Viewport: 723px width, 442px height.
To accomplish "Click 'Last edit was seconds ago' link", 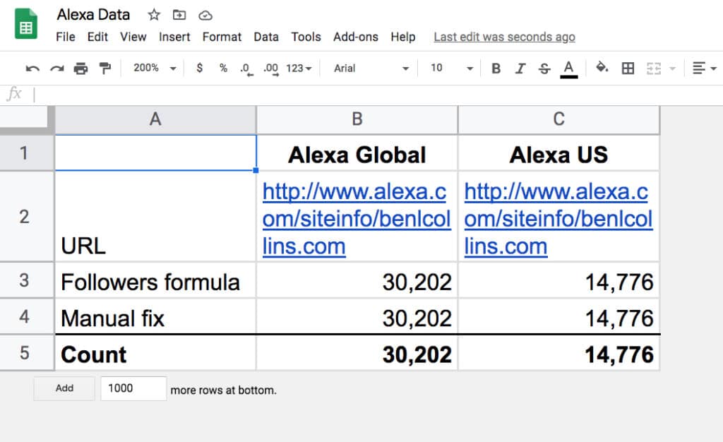I will coord(504,37).
